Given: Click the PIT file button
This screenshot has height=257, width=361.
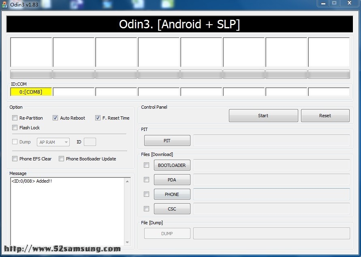Looking at the screenshot, I should point(167,141).
